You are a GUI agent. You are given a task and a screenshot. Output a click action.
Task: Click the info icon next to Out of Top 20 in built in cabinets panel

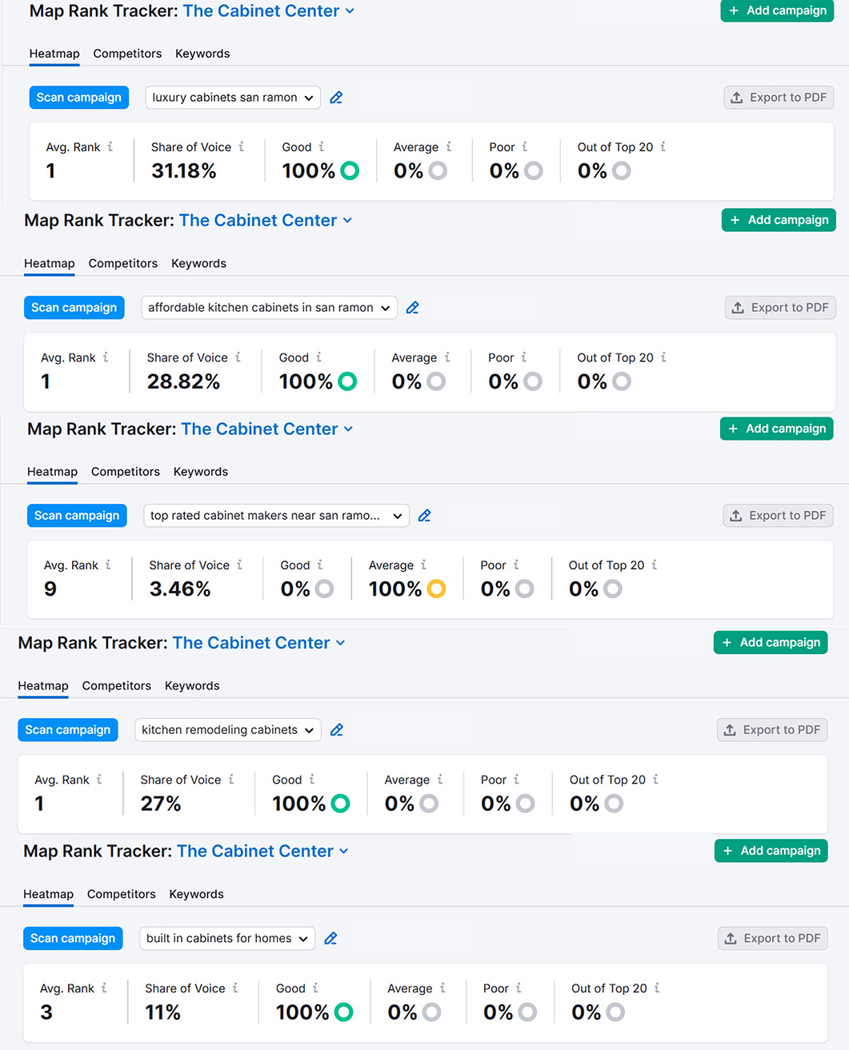click(x=657, y=988)
